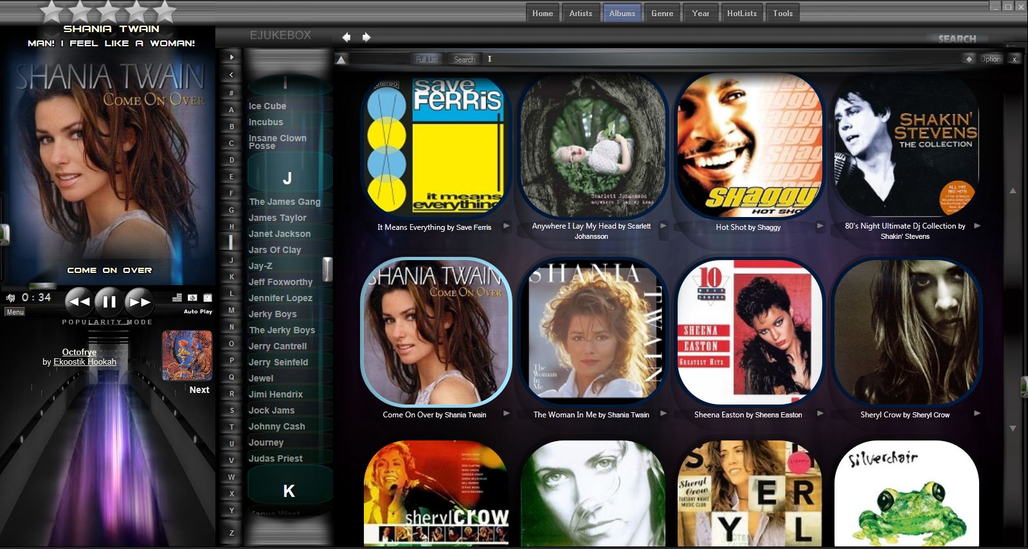Open the equalizer bars icon
The image size is (1028, 549).
pyautogui.click(x=177, y=297)
